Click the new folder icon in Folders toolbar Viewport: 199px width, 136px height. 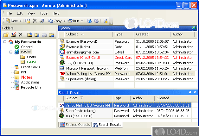pos(6,35)
